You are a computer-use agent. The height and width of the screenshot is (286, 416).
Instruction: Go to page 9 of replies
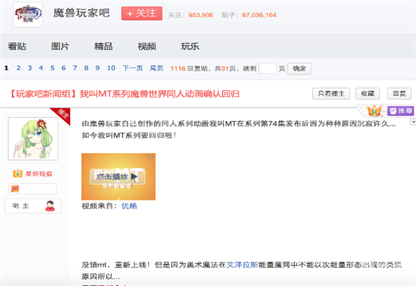pyautogui.click(x=98, y=68)
